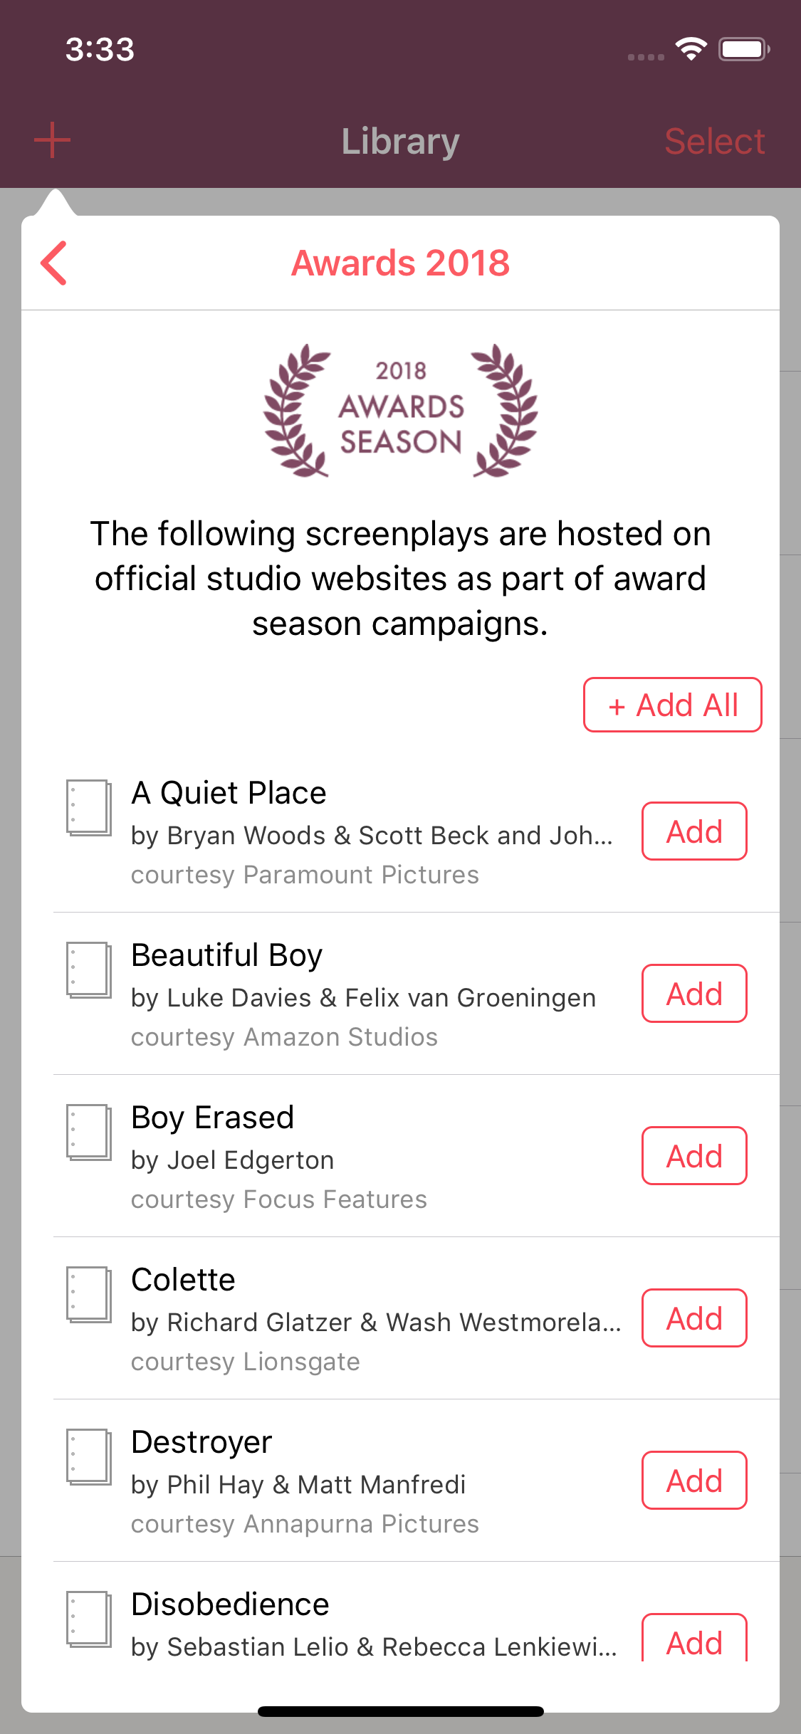801x1734 pixels.
Task: Open the Boy Erased title row
Action: (213, 1118)
